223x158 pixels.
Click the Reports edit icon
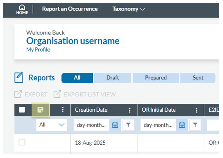(x=19, y=78)
